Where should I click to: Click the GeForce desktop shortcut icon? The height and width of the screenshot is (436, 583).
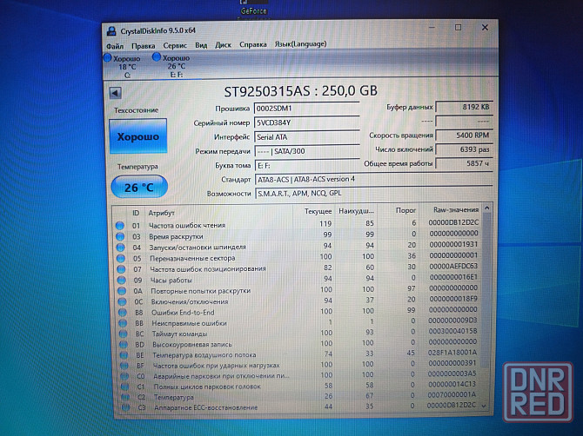coord(253,10)
